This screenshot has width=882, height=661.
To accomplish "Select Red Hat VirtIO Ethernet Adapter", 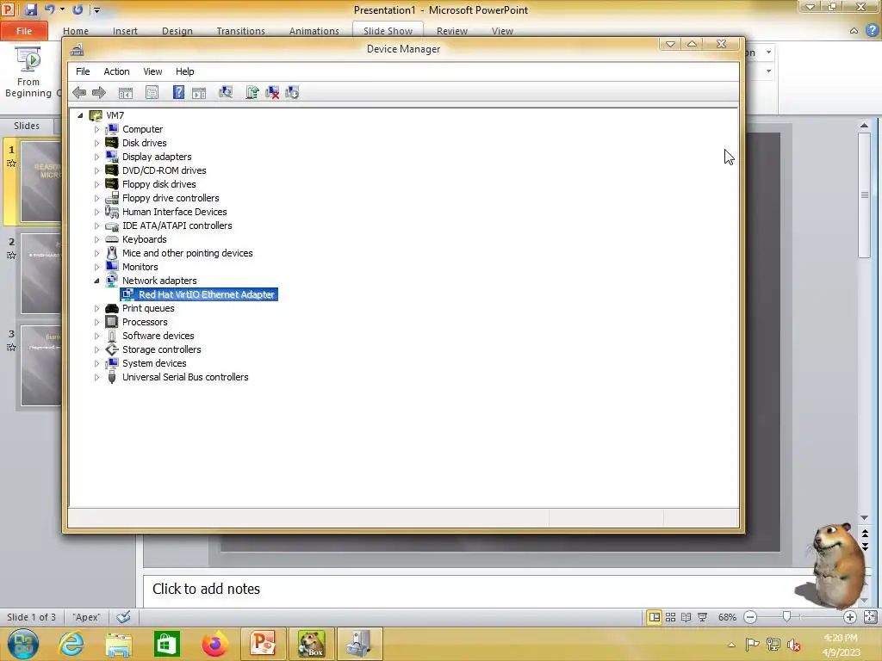I will click(199, 294).
